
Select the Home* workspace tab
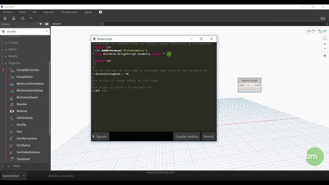click(x=57, y=24)
